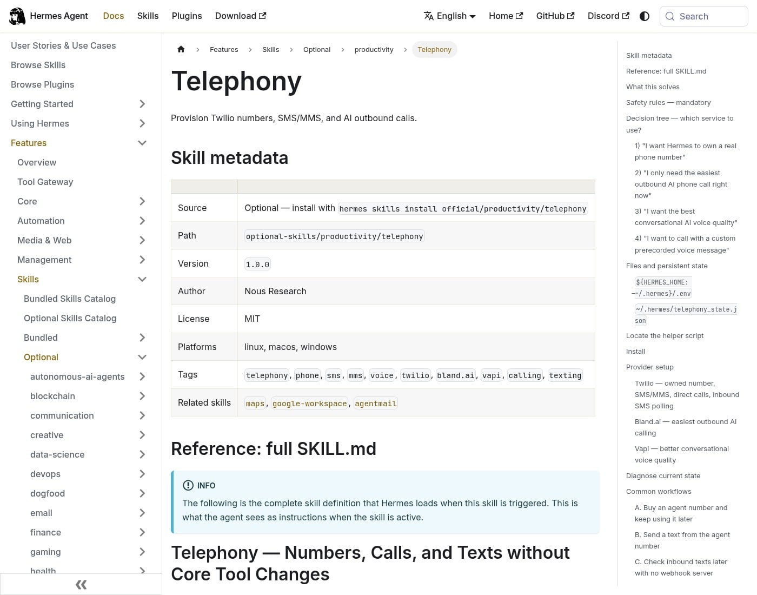Open Bundled Skills Catalog page

coord(70,299)
